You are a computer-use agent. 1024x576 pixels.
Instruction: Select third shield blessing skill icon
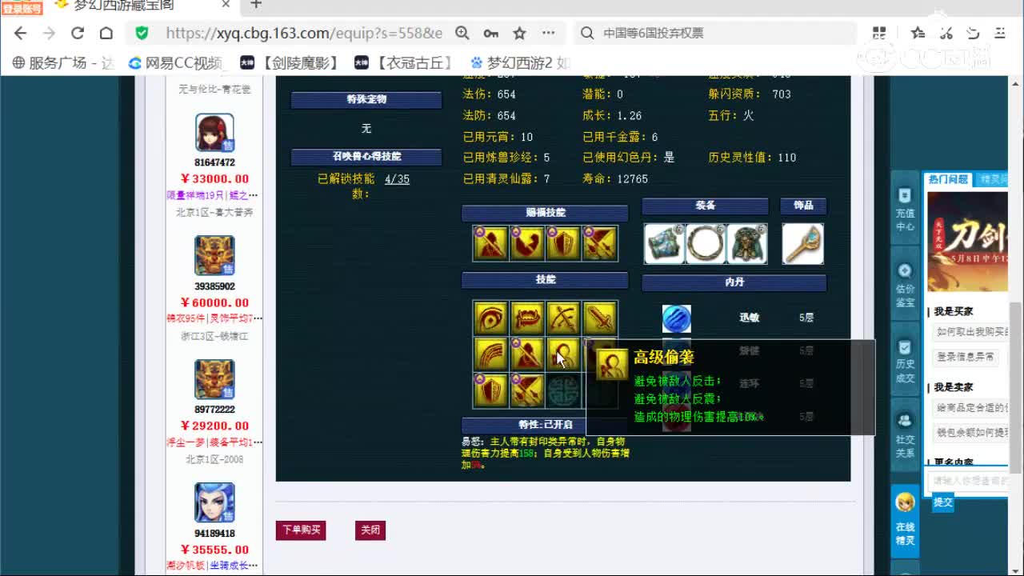563,243
